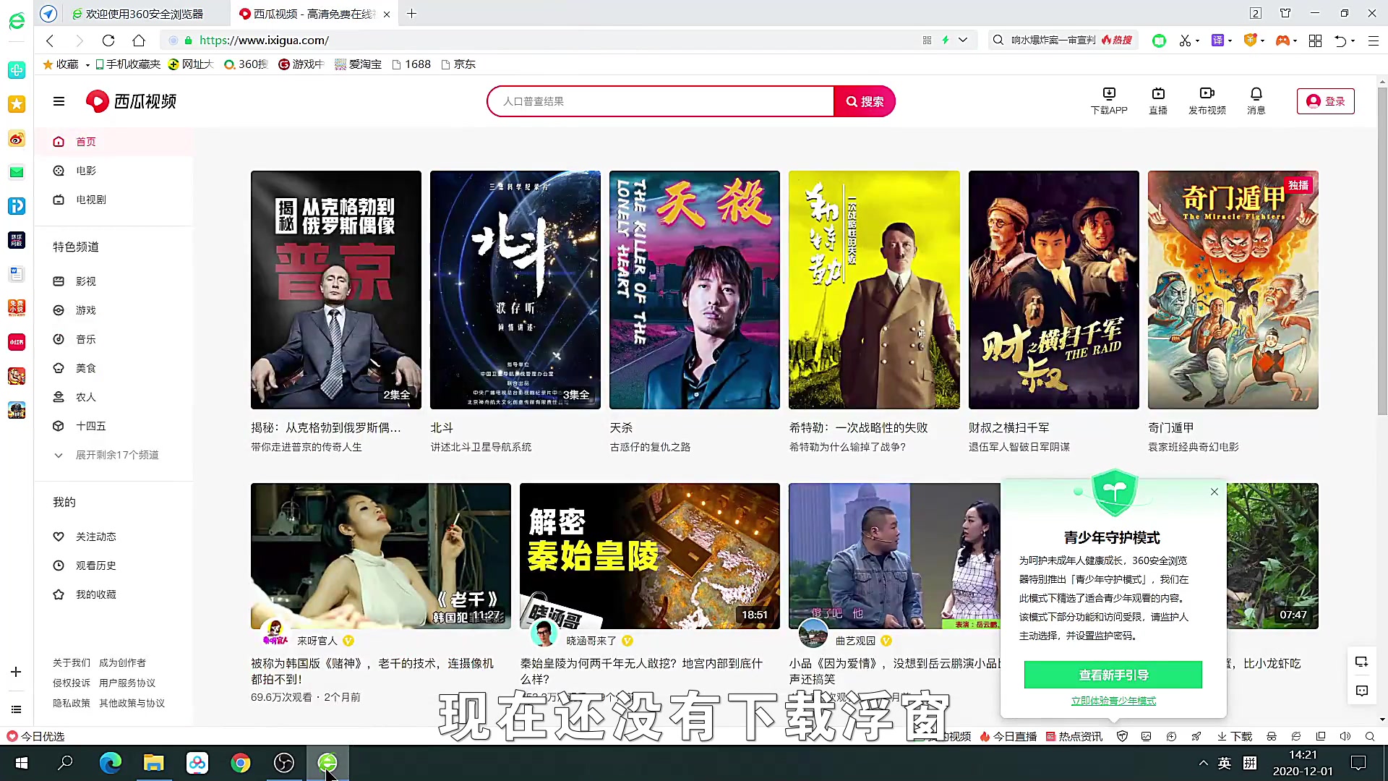Open 影视 channel
This screenshot has width=1388, height=781.
click(x=114, y=281)
